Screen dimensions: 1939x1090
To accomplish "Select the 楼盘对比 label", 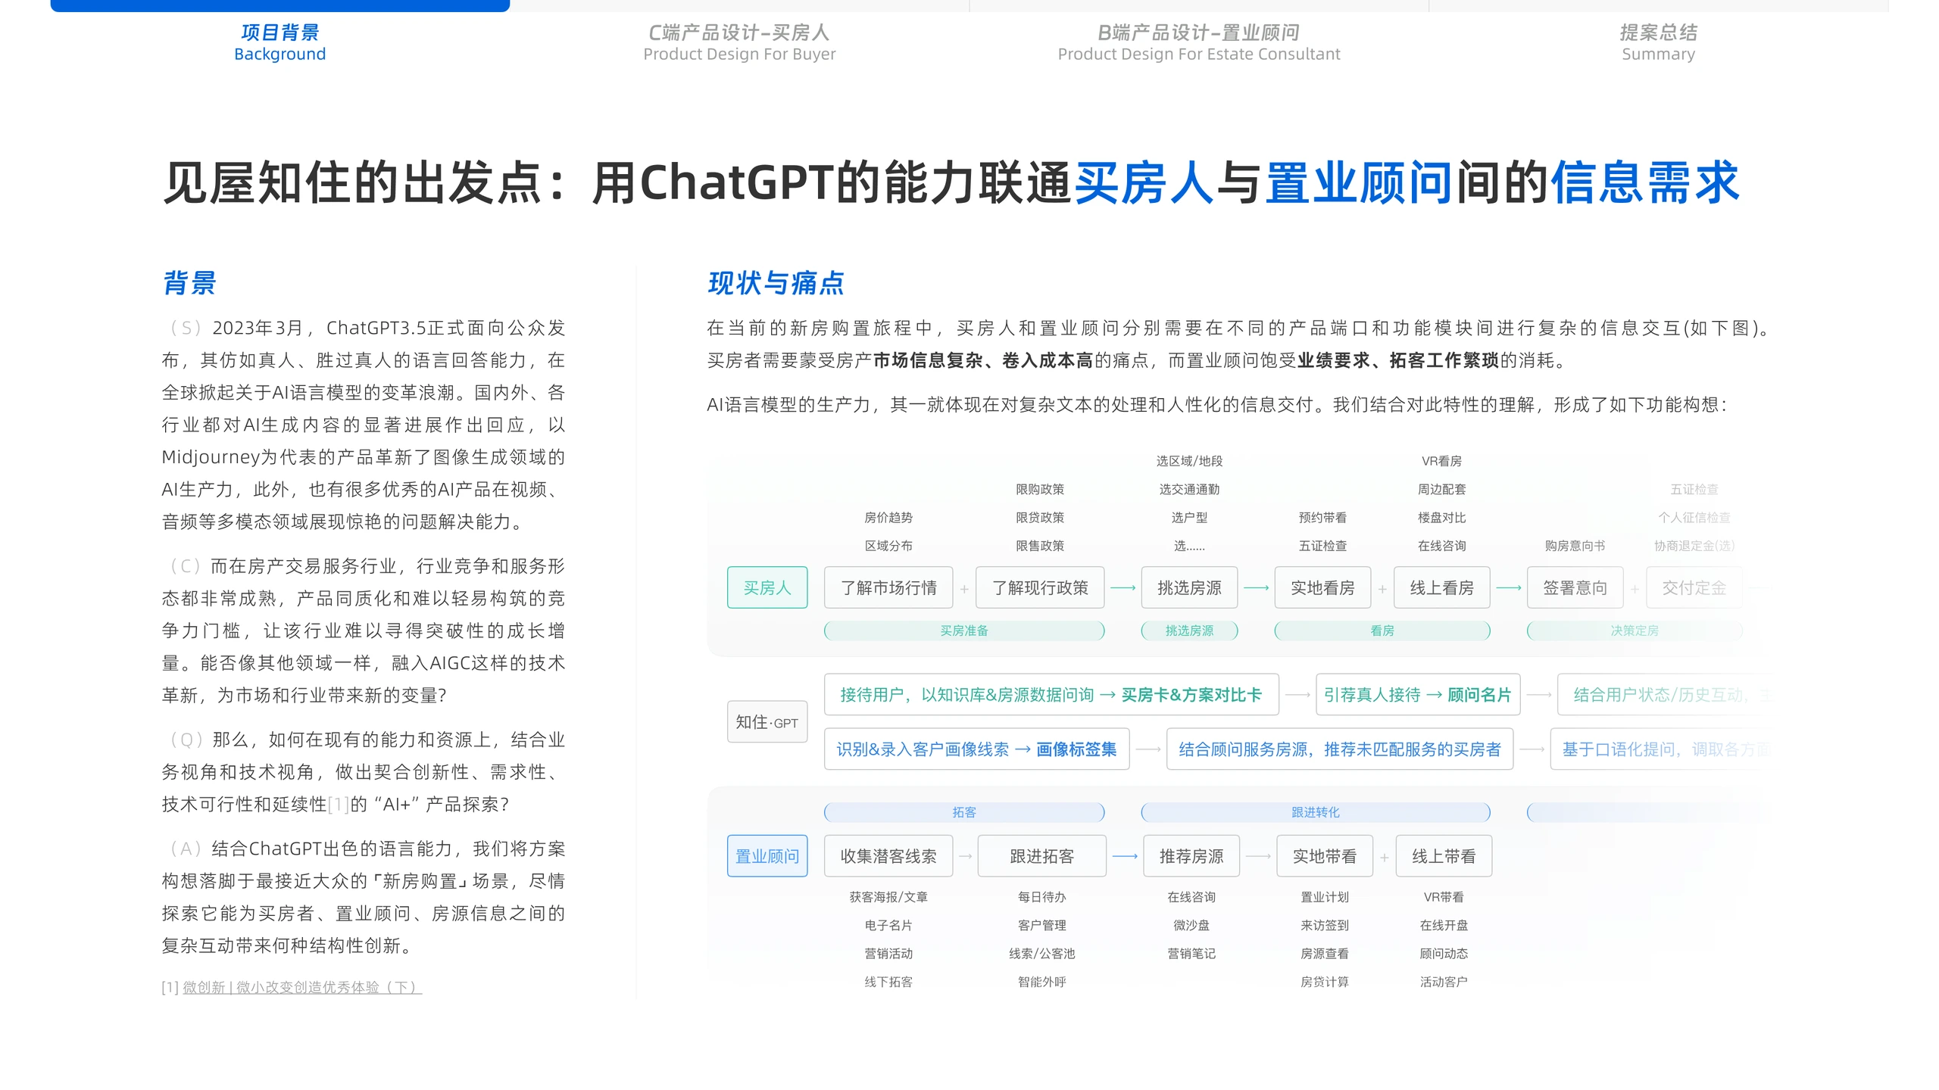I will tap(1441, 518).
